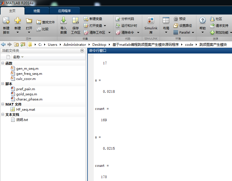Open dropdown arrow under Layout (布局)
The height and width of the screenshot is (181, 232).
(166, 32)
